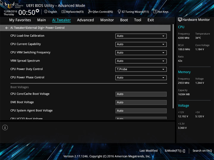Click the Hardware Monitor screen icon
The width and height of the screenshot is (214, 160).
180,20
